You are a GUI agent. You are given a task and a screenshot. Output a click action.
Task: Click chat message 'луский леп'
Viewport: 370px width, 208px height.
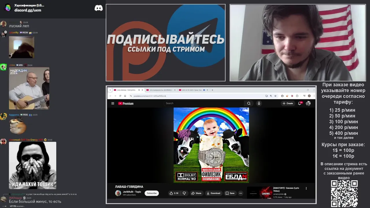19,26
